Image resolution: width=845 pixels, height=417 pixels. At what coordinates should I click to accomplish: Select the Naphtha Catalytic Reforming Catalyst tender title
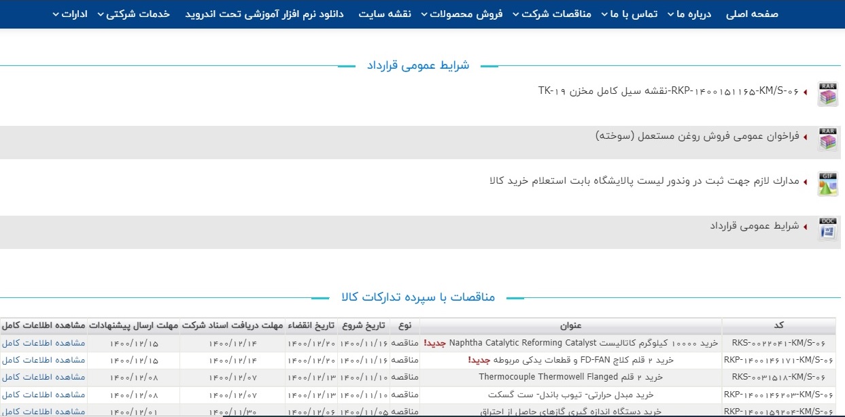pyautogui.click(x=571, y=343)
